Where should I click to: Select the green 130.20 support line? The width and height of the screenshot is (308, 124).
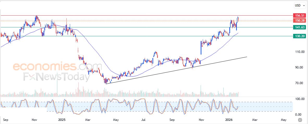pos(146,36)
